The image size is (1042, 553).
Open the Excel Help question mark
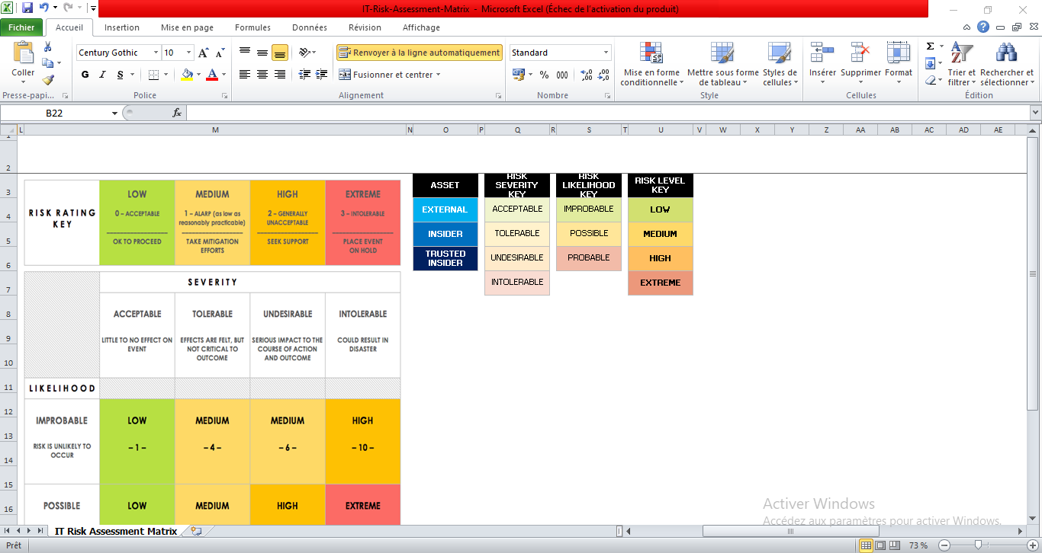(x=983, y=27)
